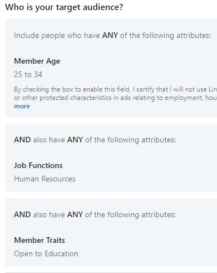
Task: Click the AND word above Job Functions
Action: click(x=22, y=140)
